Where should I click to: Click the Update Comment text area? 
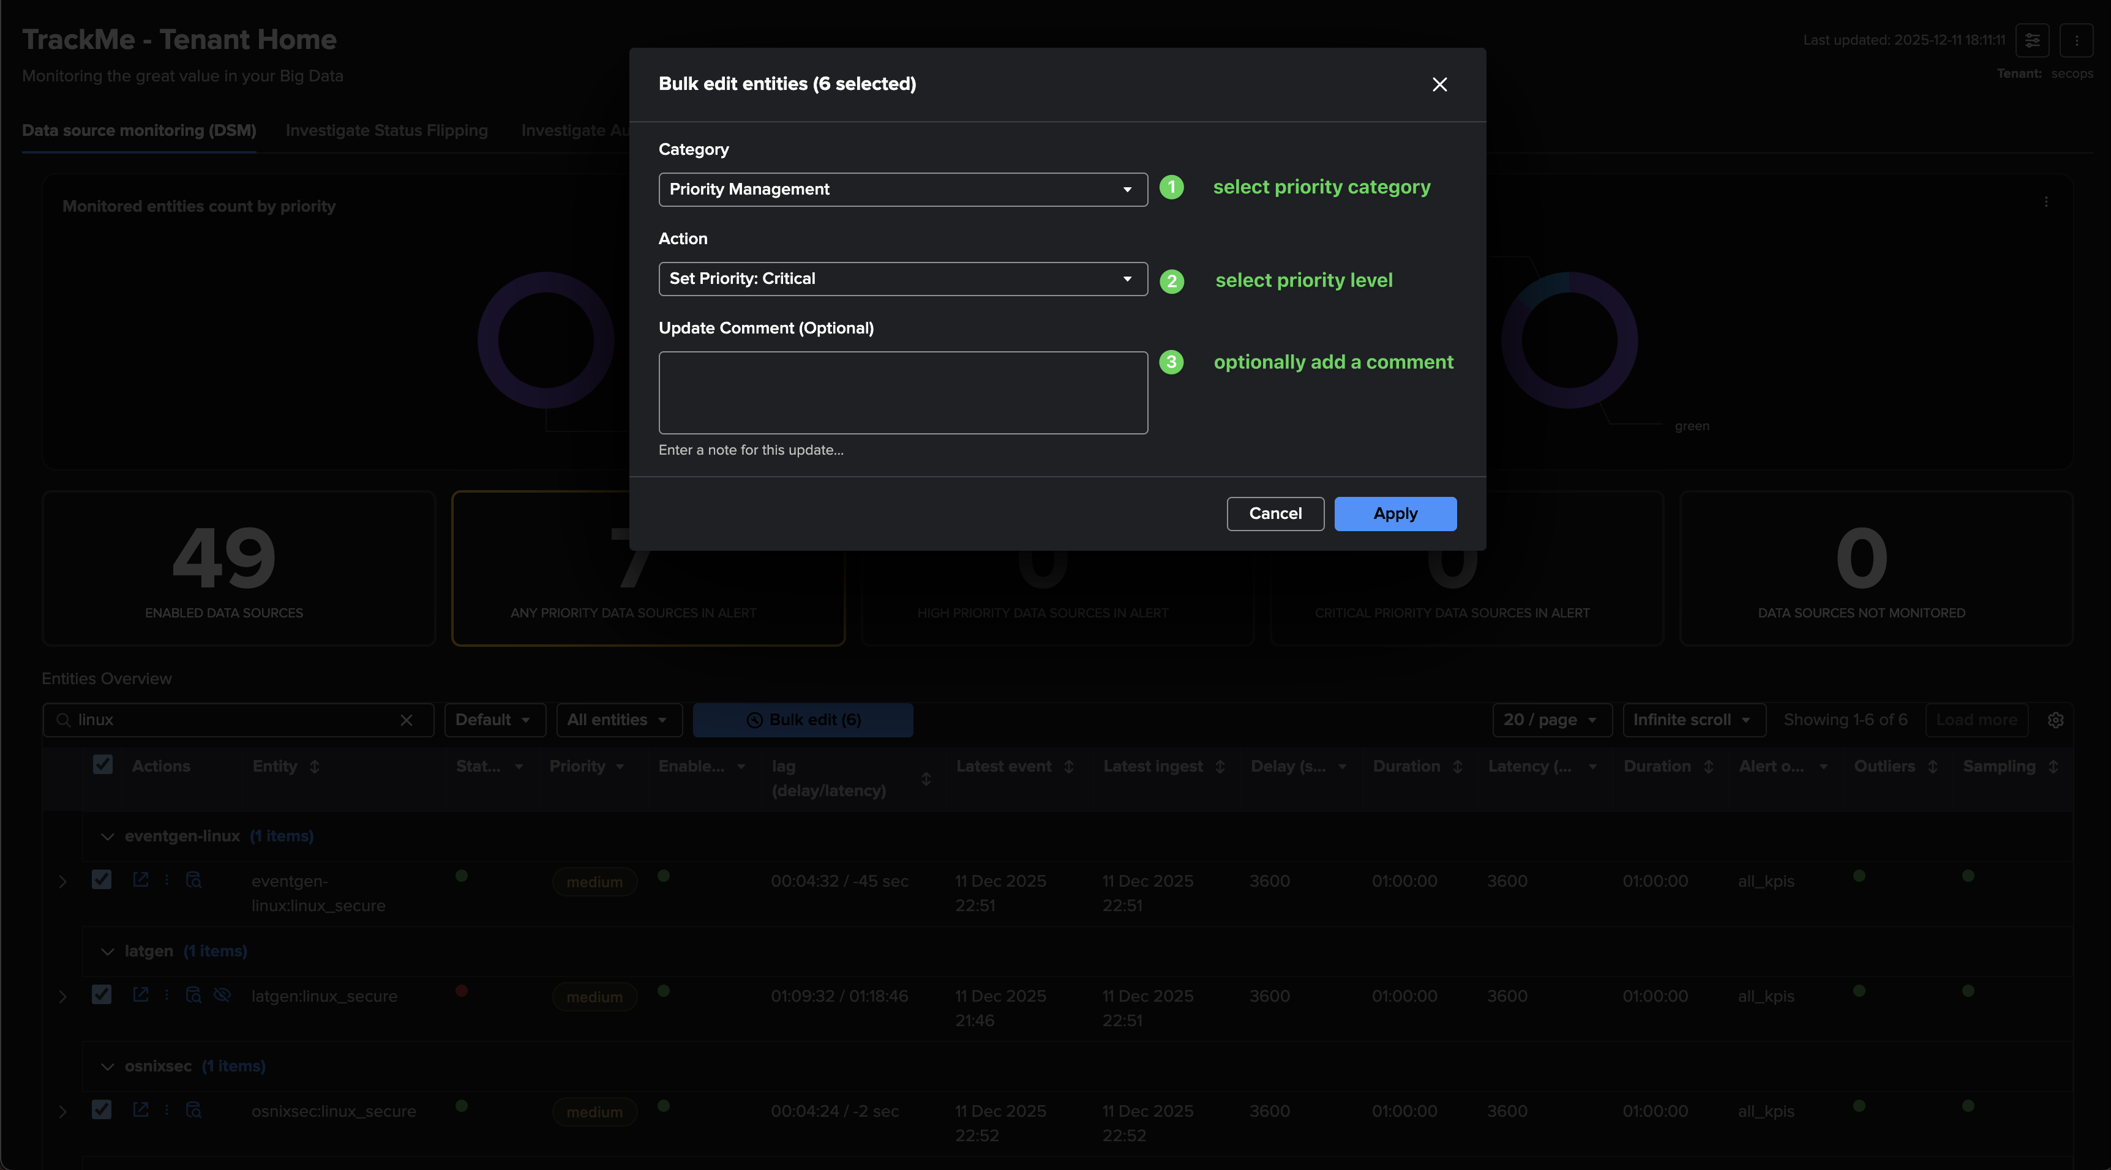902,392
